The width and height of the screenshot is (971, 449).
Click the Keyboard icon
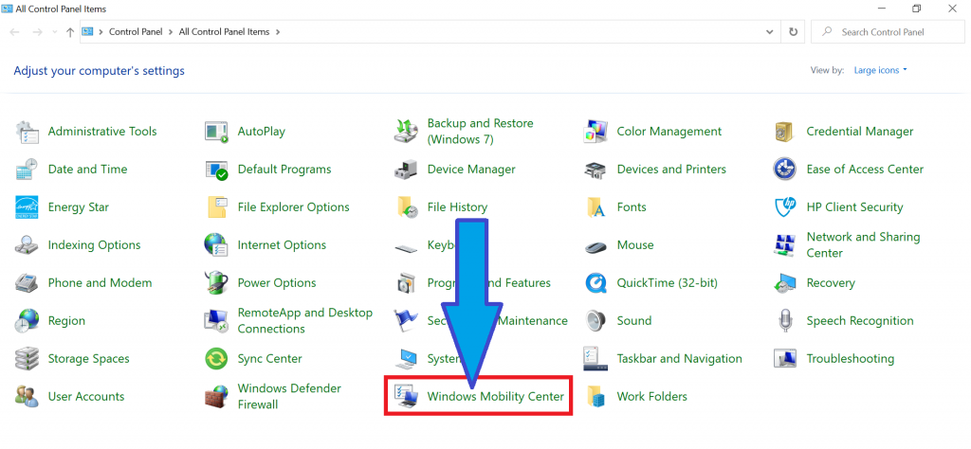click(x=406, y=248)
